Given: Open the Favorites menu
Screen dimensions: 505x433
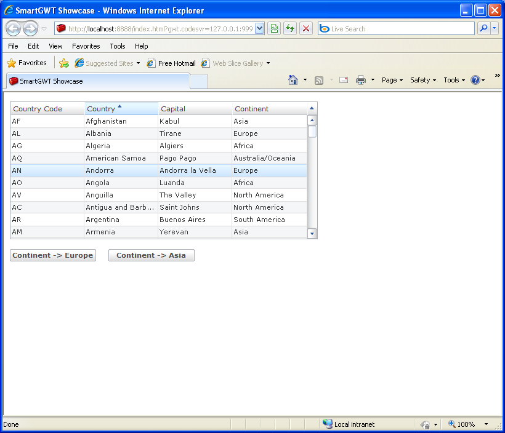Looking at the screenshot, I should (x=86, y=46).
